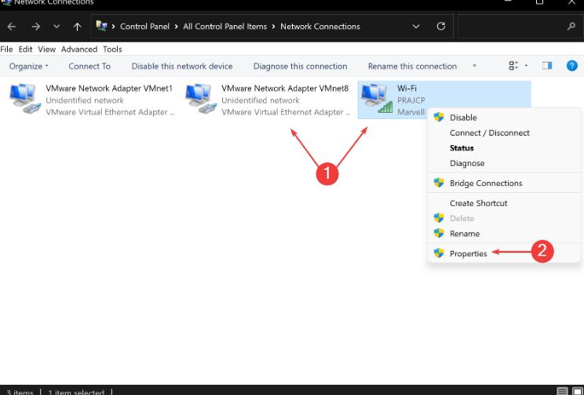This screenshot has height=395, width=584.
Task: Click shield icon beside Bridge Connections
Action: coord(439,183)
